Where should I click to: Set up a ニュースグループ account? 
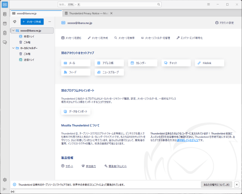[x=109, y=72]
